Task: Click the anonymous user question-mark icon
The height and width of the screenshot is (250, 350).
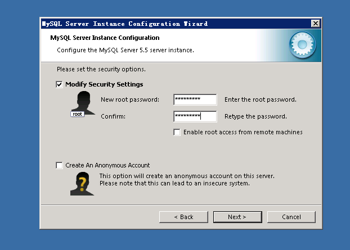Action: (x=82, y=183)
